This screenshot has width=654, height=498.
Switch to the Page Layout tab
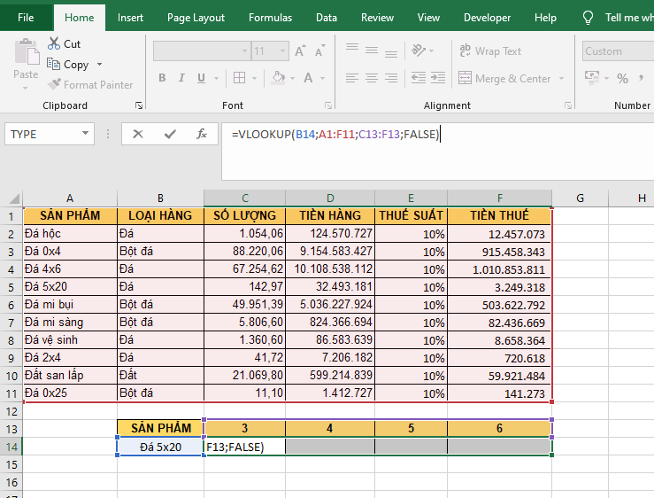(196, 18)
